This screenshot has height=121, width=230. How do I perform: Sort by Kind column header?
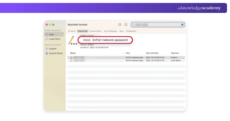click(x=128, y=53)
